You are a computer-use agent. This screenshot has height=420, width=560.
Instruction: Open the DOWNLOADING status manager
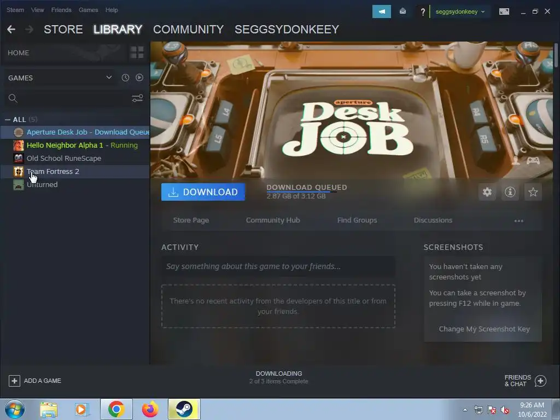pos(278,377)
